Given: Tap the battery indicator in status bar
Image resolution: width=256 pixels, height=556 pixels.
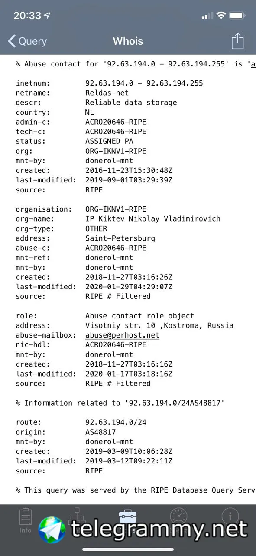Looking at the screenshot, I should coord(238,16).
